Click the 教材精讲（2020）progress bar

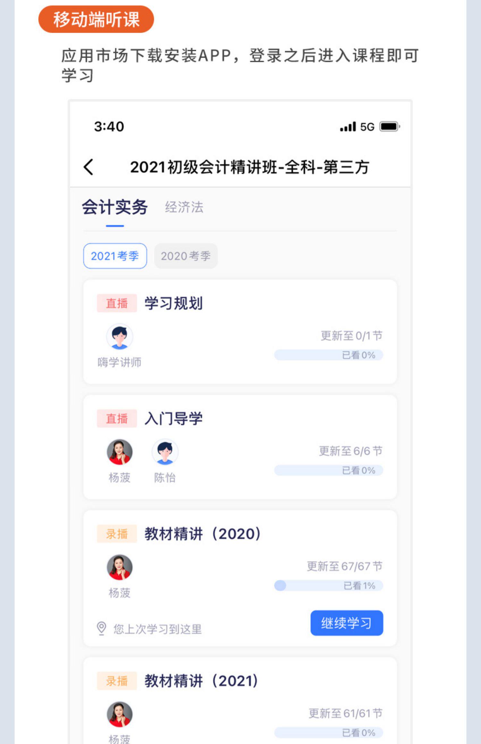pos(328,586)
